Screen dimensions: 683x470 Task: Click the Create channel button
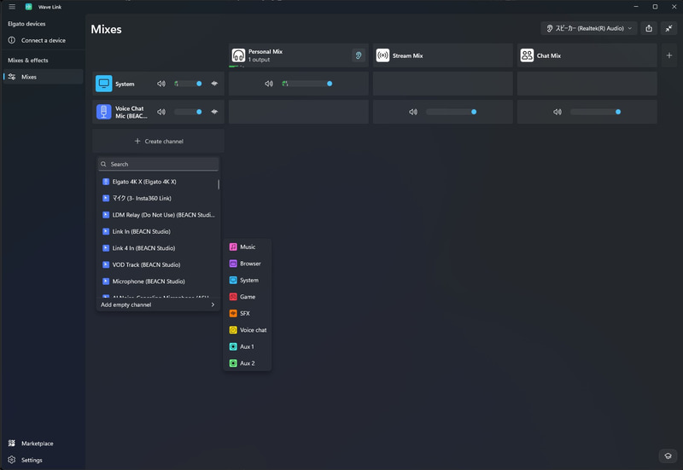pos(158,141)
